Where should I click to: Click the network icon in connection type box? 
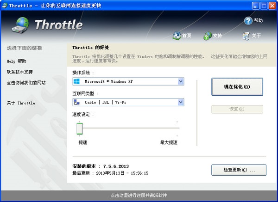point(76,102)
